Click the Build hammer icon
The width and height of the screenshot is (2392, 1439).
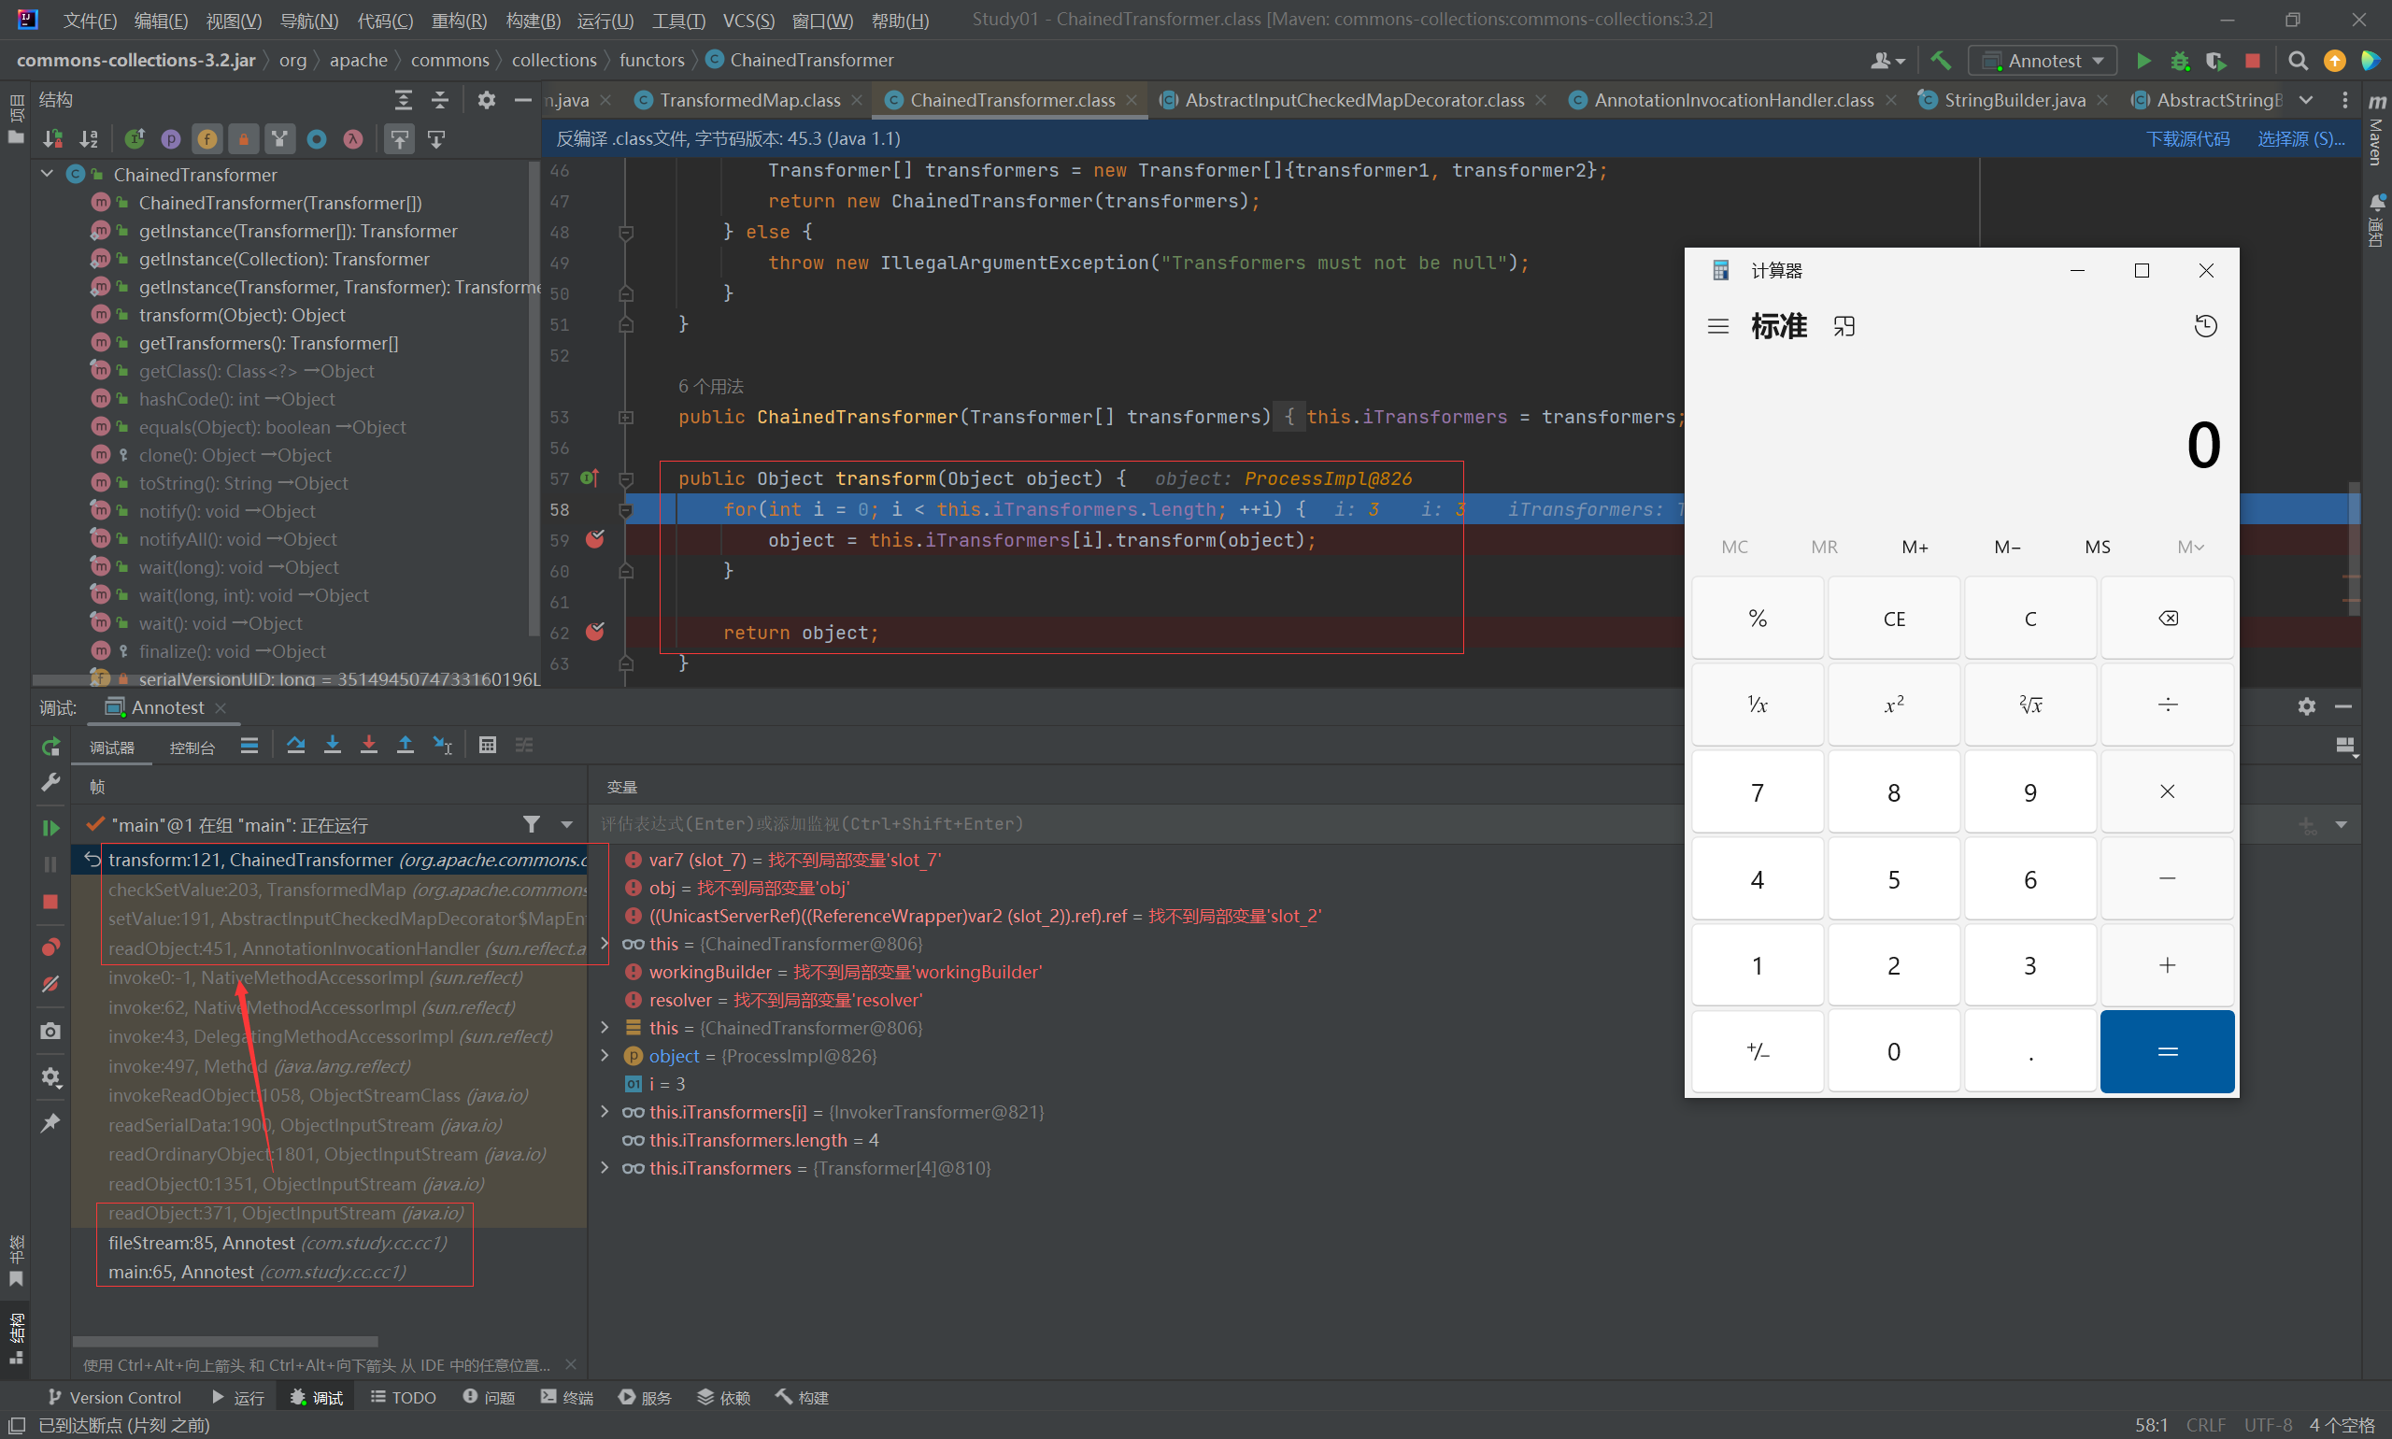[x=1940, y=60]
